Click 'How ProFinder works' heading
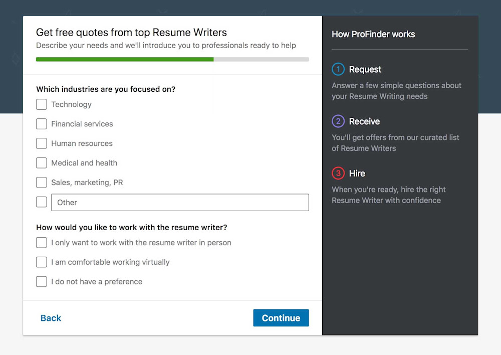 coord(373,34)
